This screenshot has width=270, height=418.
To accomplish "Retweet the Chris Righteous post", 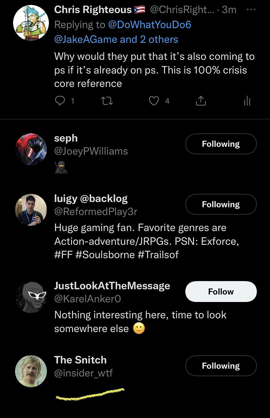I will click(107, 101).
